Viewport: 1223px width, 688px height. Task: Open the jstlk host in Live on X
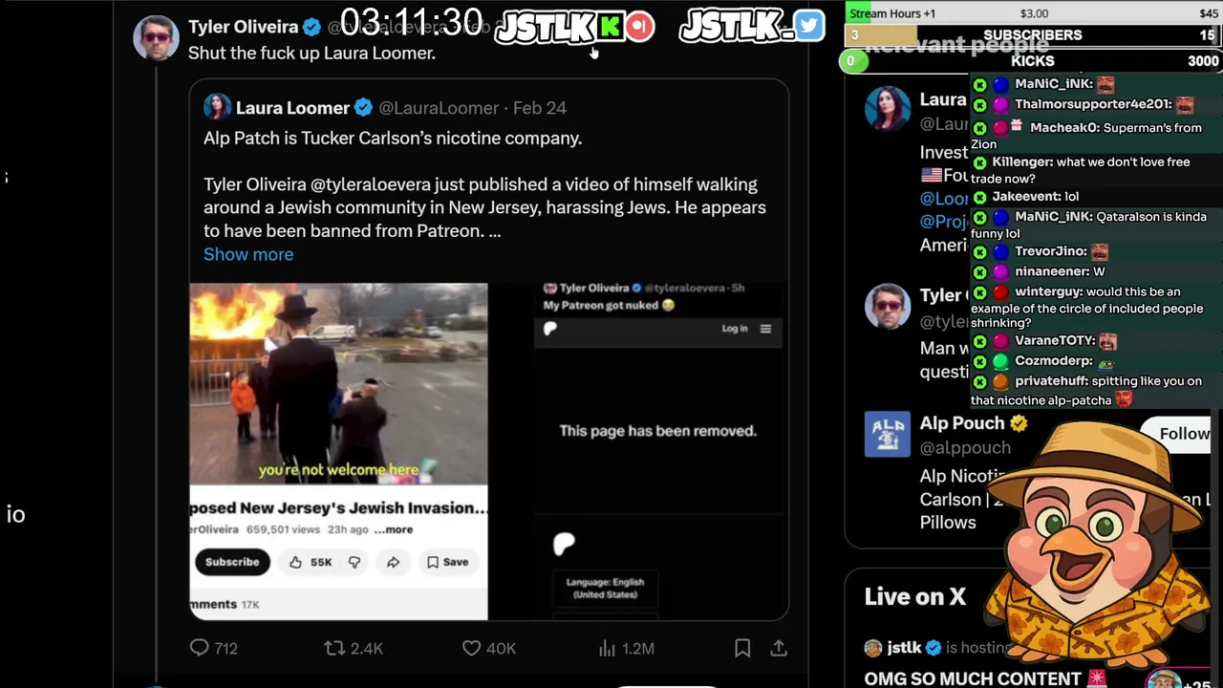click(904, 648)
